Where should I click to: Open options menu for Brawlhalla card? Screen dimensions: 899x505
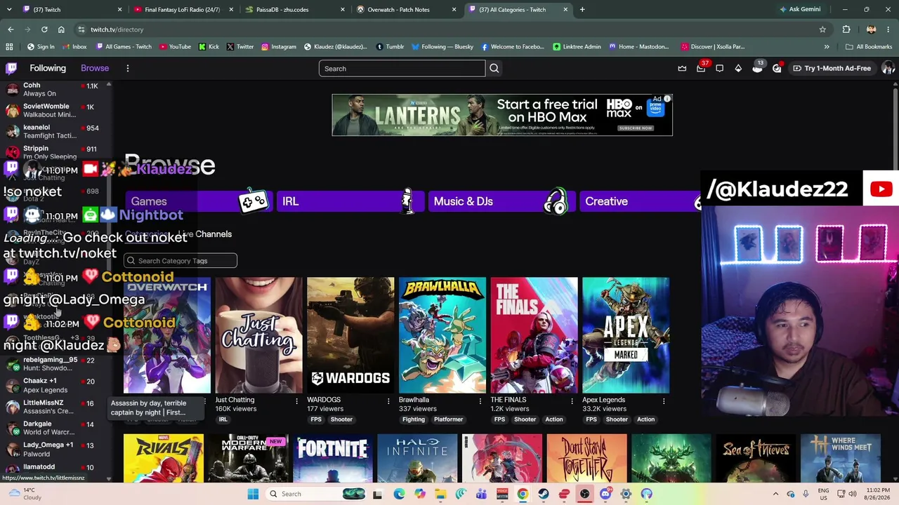click(x=480, y=401)
